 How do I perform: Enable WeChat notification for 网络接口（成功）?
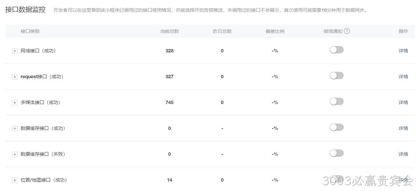[x=336, y=50]
